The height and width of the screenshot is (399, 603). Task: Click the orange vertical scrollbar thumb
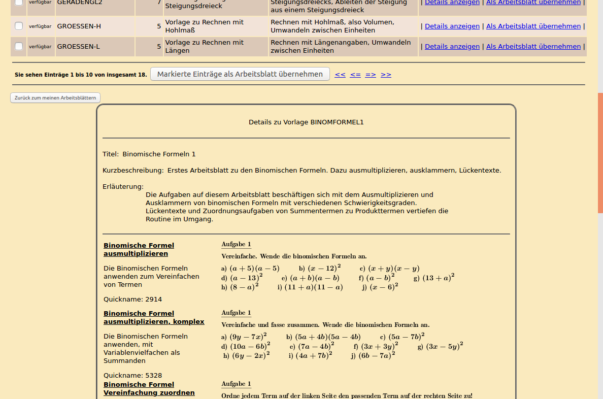[x=600, y=153]
